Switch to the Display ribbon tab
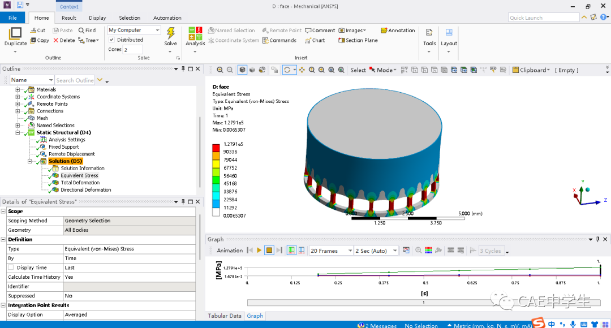 click(97, 18)
